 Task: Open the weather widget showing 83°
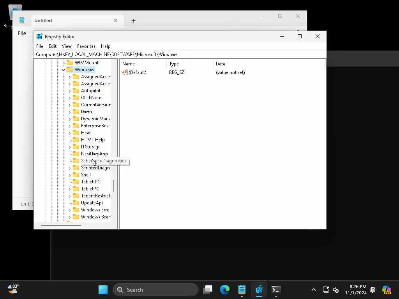[13, 289]
